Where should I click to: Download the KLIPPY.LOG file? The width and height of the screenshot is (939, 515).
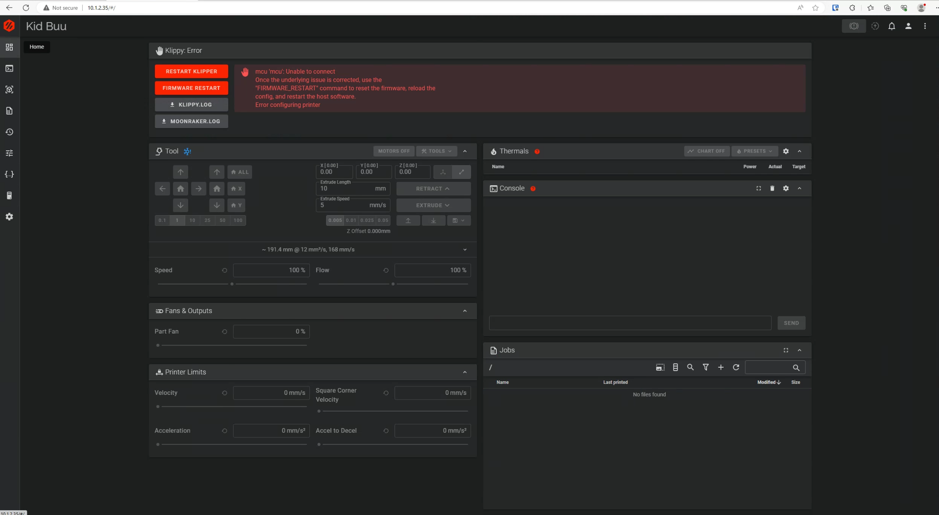[191, 104]
